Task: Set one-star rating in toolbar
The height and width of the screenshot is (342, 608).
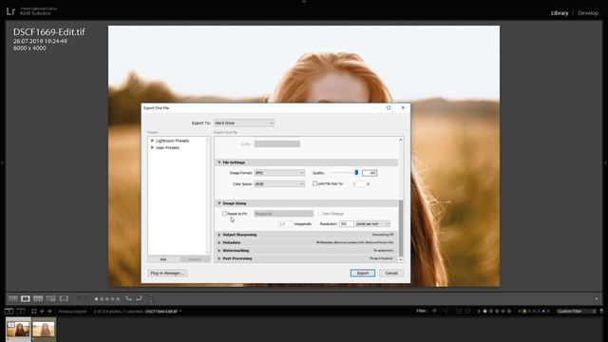Action: pyautogui.click(x=97, y=299)
